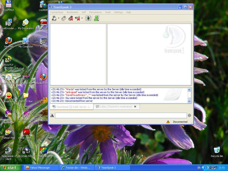This screenshot has width=228, height=171.
Task: Click the chat log scroll up arrow
Action: coord(189,90)
